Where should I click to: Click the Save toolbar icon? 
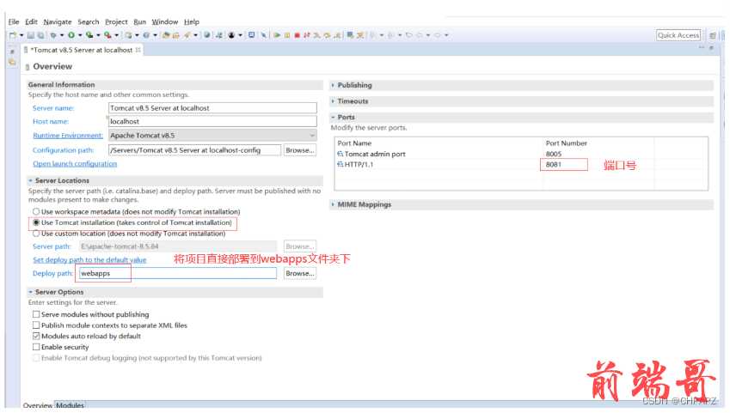(x=31, y=35)
